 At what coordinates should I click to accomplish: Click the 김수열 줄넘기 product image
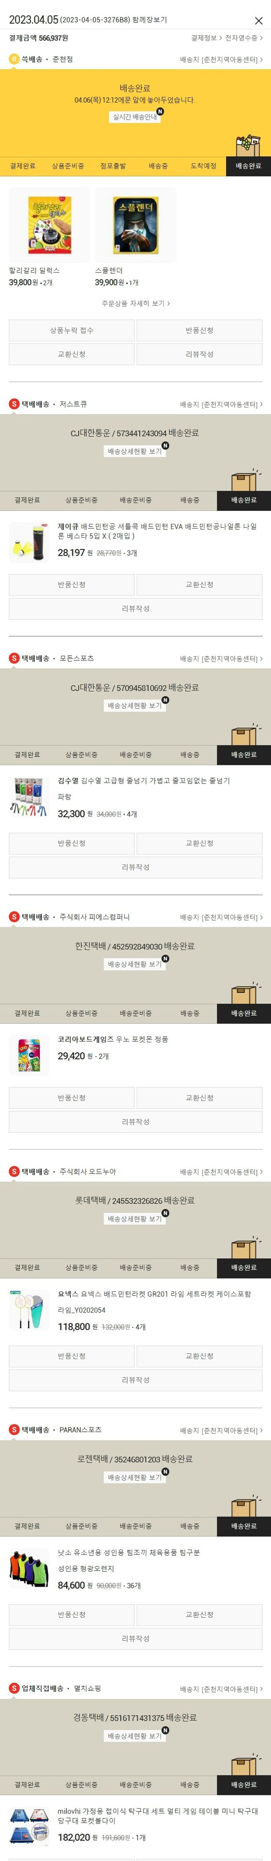point(30,796)
